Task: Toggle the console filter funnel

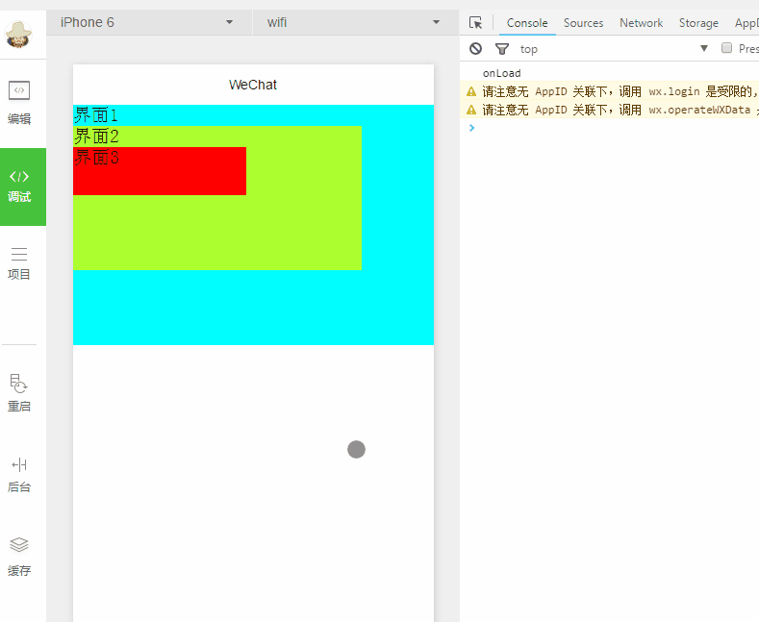Action: (x=501, y=49)
